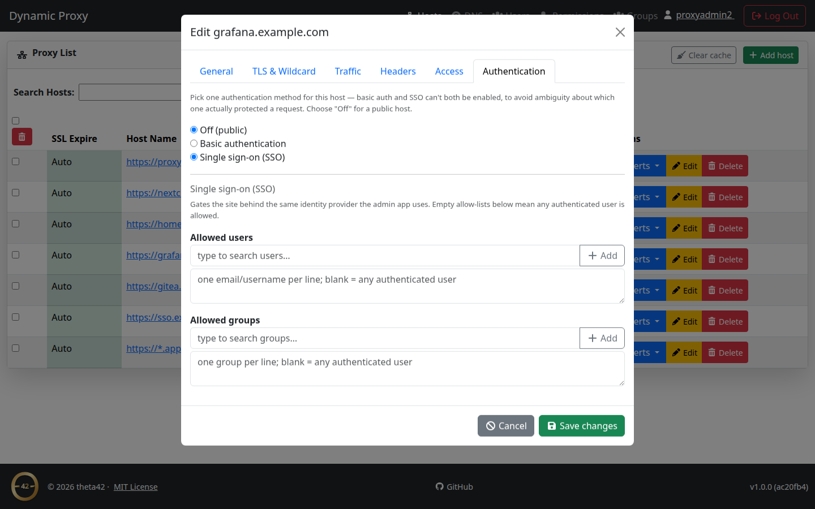Delete the https://home host row
The image size is (815, 509).
click(x=725, y=228)
